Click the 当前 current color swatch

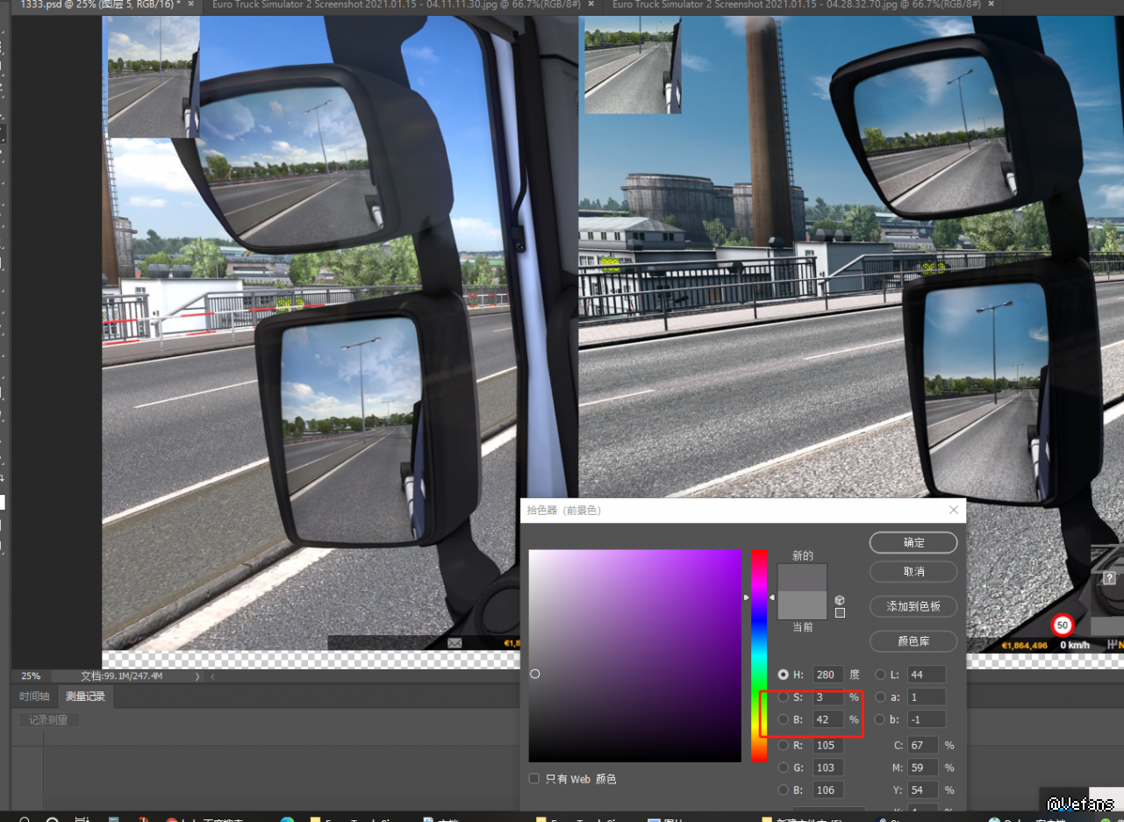802,605
